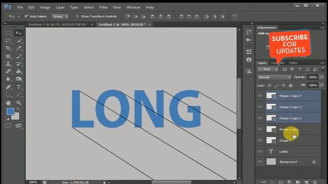Open the File menu
Screen dimensions: 328x184
[x=20, y=7]
